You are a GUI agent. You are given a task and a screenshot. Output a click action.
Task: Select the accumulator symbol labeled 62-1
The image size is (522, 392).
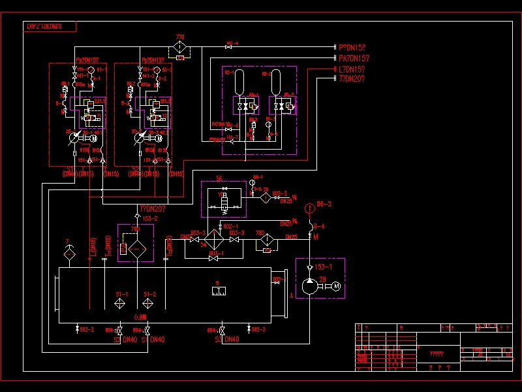click(x=239, y=82)
